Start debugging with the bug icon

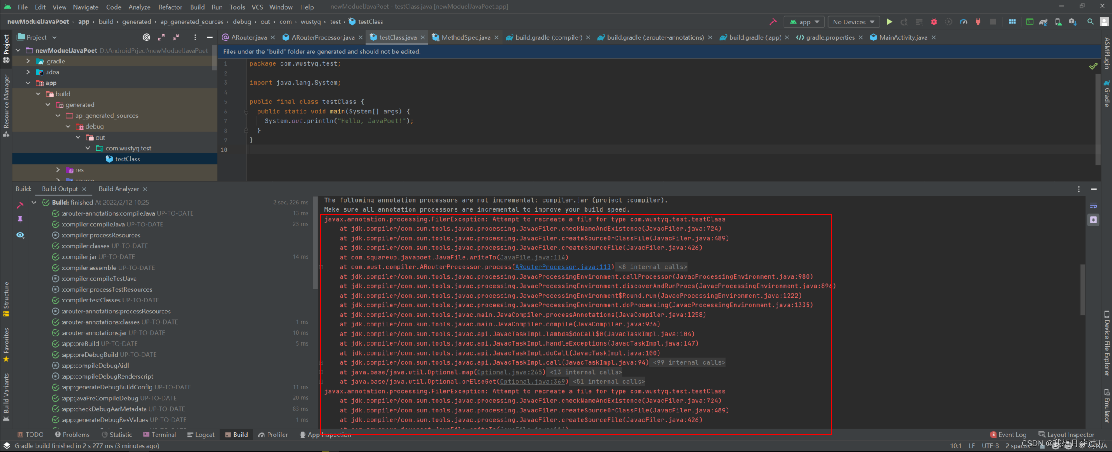(933, 22)
